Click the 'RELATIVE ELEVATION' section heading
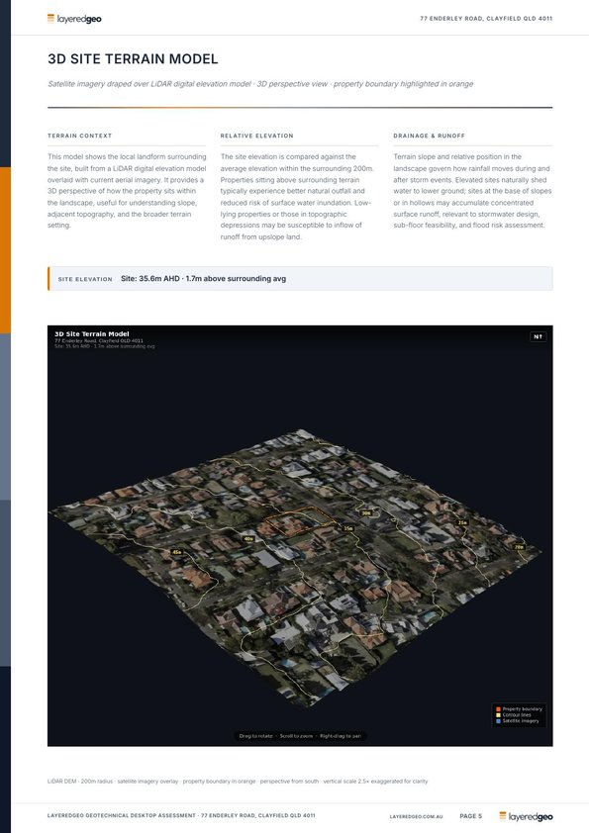 coord(256,136)
